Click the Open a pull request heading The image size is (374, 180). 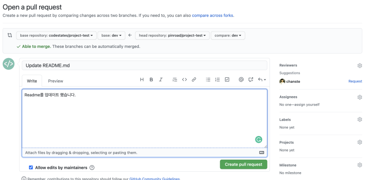[x=32, y=7]
